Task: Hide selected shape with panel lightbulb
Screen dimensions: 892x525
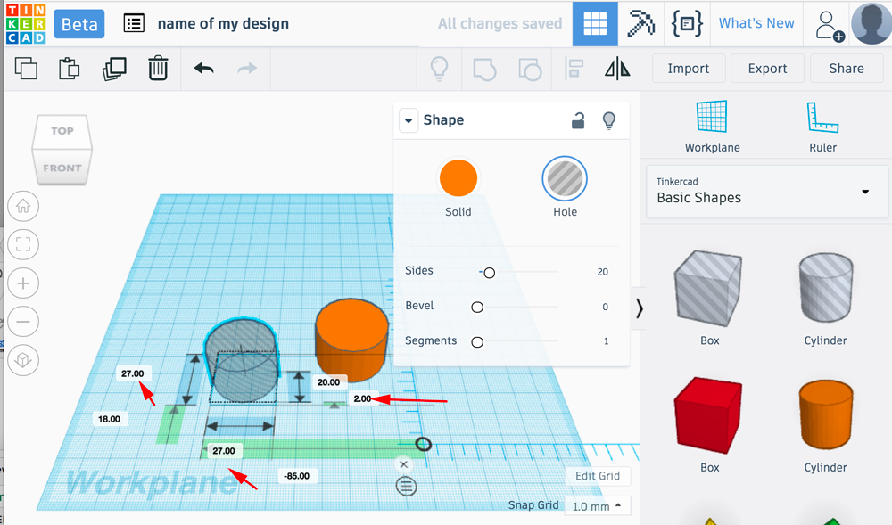Action: (x=608, y=120)
